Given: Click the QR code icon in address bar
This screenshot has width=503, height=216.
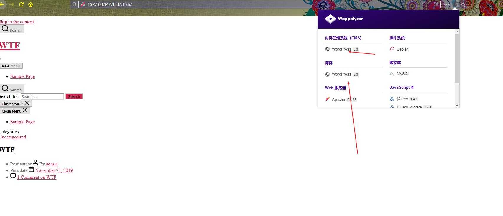Looking at the screenshot, I should [x=436, y=4].
